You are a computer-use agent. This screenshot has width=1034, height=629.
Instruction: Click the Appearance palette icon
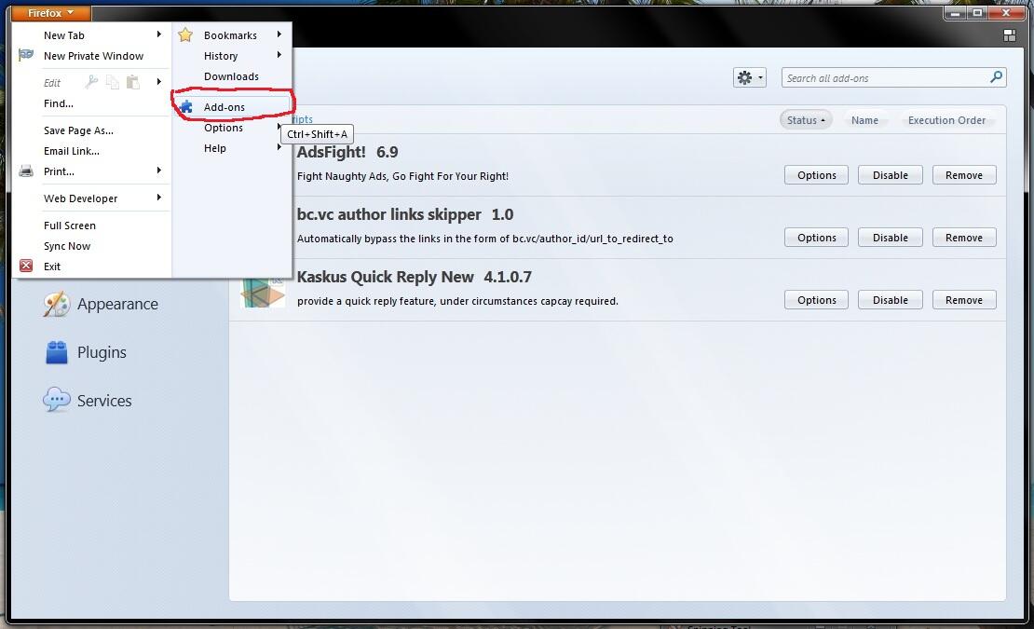pos(56,304)
